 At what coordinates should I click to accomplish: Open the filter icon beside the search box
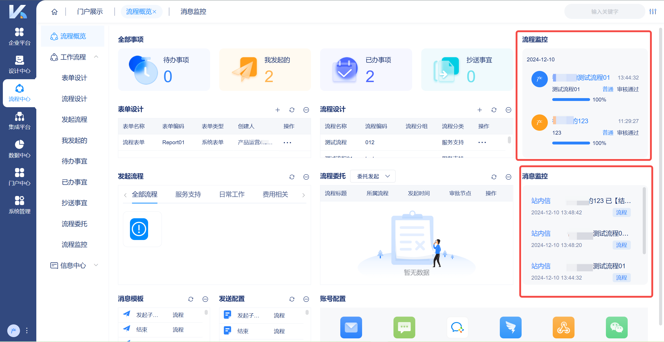[x=653, y=11]
